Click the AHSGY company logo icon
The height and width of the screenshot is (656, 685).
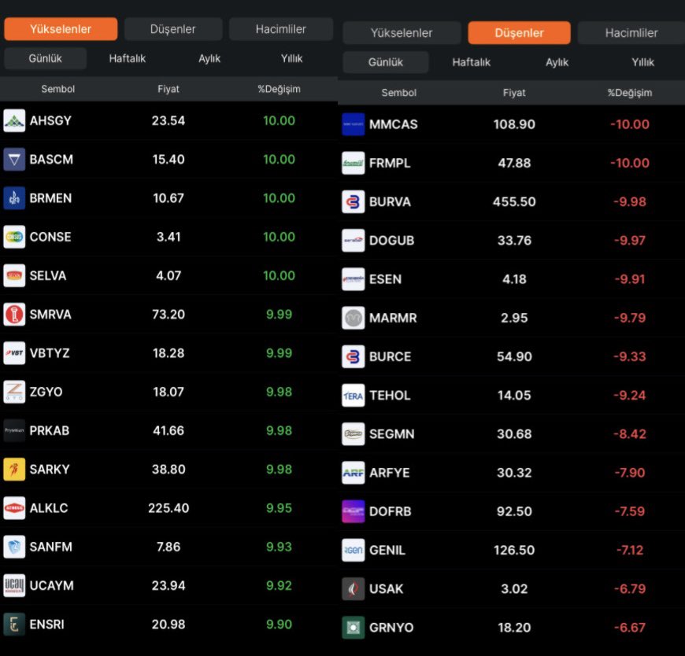click(14, 121)
